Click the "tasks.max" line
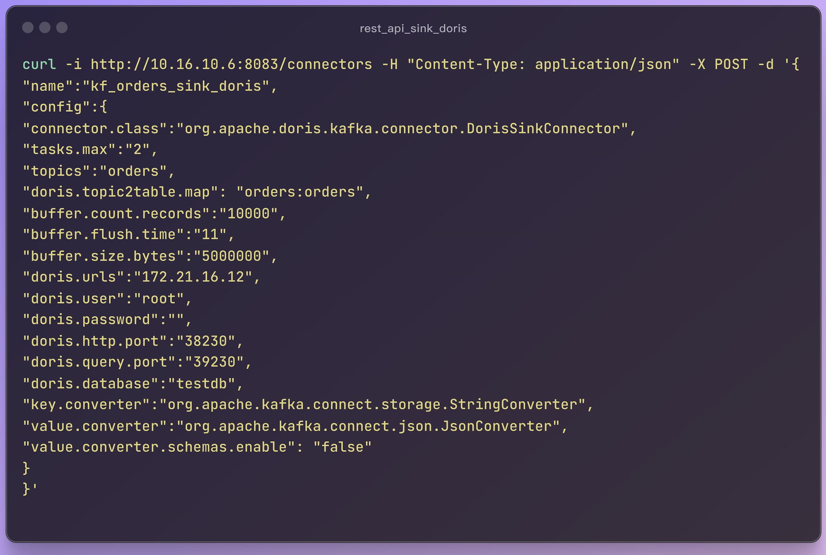This screenshot has width=826, height=555. click(90, 149)
